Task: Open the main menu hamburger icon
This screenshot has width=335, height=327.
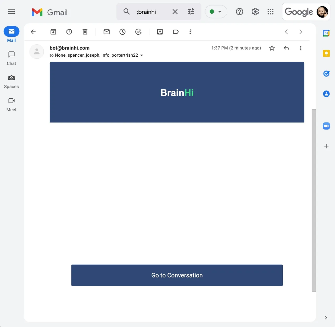Action: [12, 12]
